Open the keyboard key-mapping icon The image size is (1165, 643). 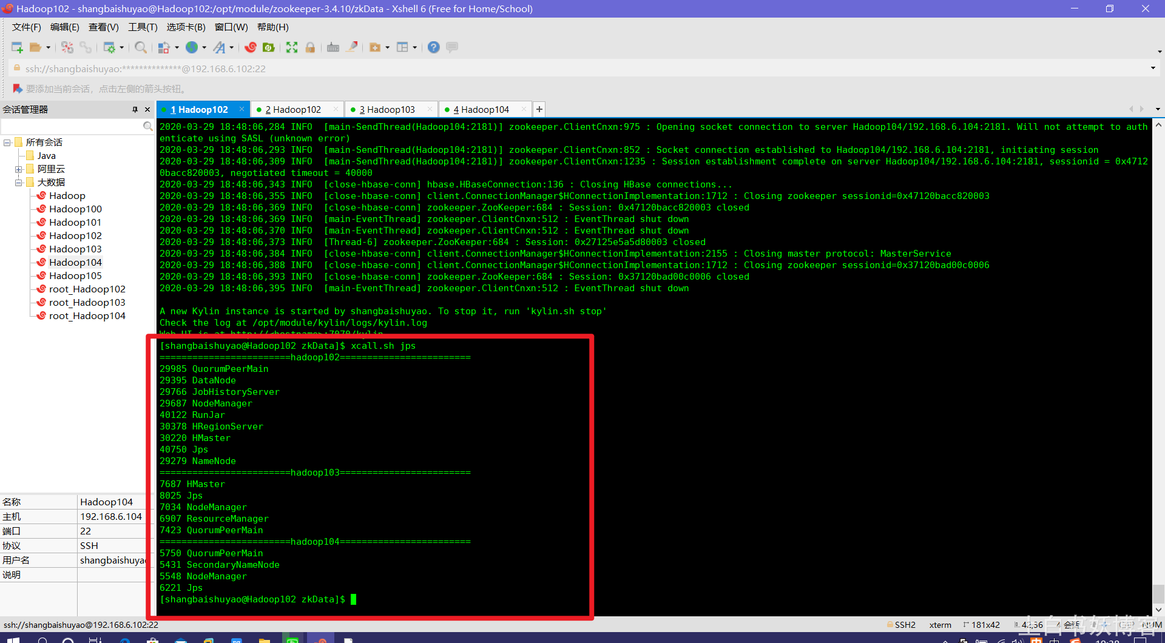[x=333, y=47]
